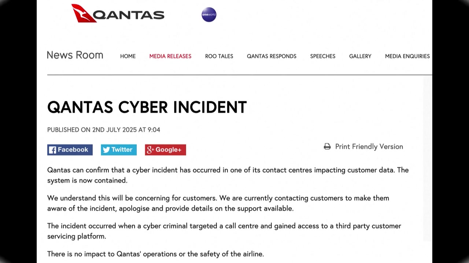This screenshot has width=469, height=263.
Task: Click the News Room title
Action: point(75,55)
